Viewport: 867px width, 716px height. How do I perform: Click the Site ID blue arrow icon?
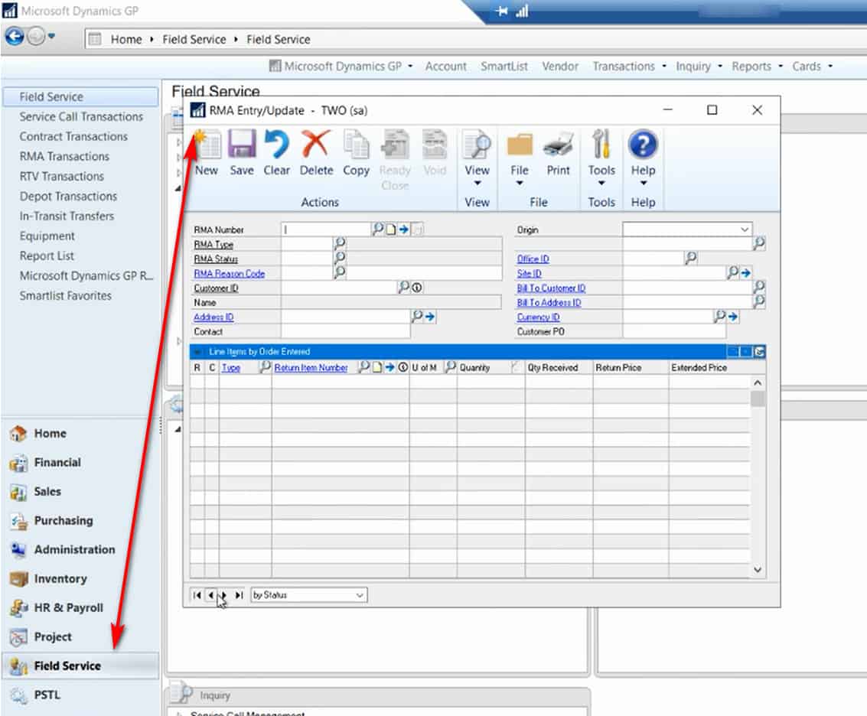746,272
